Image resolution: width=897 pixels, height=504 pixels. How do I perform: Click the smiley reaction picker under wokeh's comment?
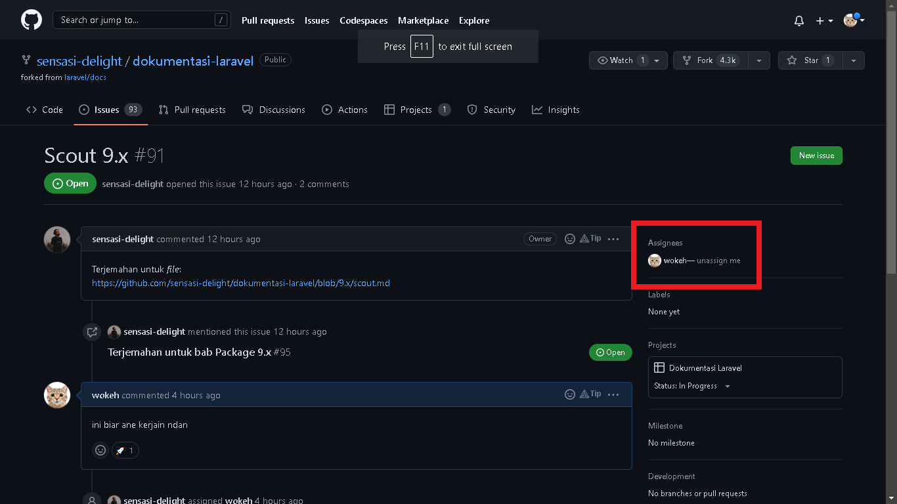(100, 450)
